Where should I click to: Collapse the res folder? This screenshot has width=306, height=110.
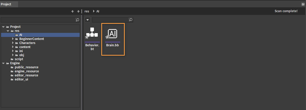(x=8, y=31)
